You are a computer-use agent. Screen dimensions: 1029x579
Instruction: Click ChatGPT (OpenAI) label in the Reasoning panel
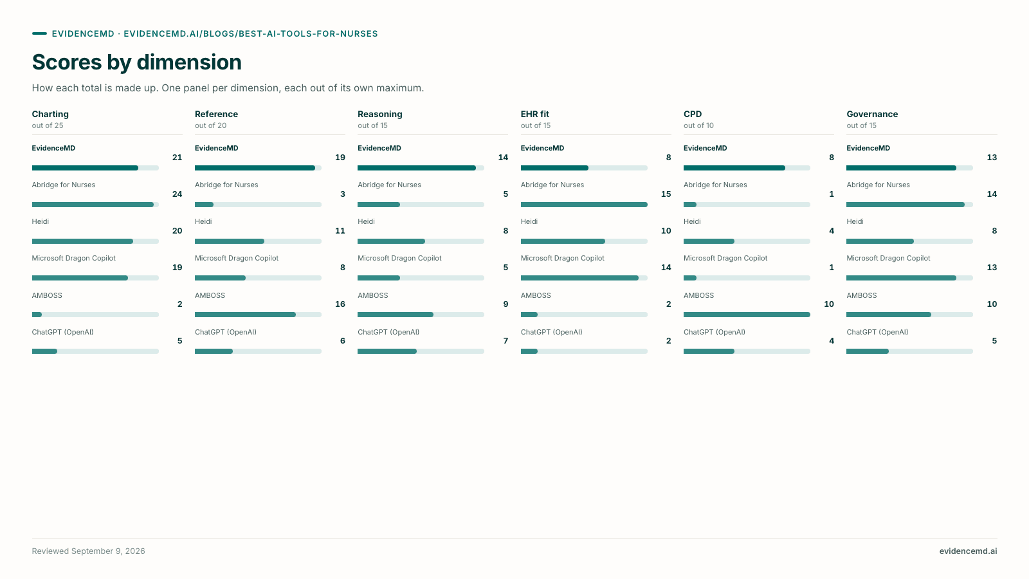point(388,332)
